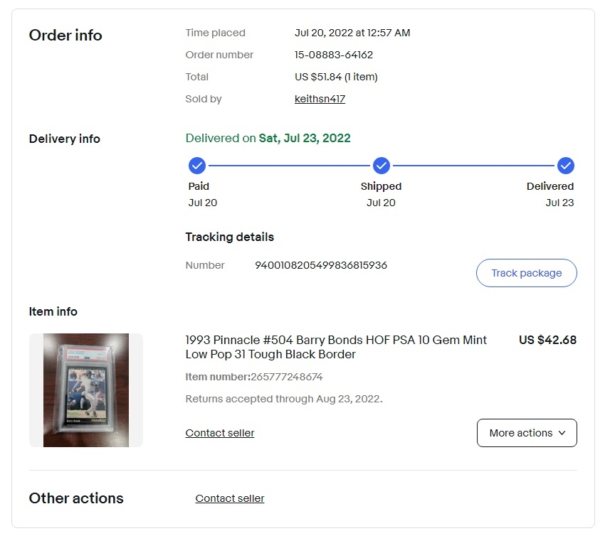Open the Barry Bonds card thumbnail
610x536 pixels.
click(x=86, y=390)
